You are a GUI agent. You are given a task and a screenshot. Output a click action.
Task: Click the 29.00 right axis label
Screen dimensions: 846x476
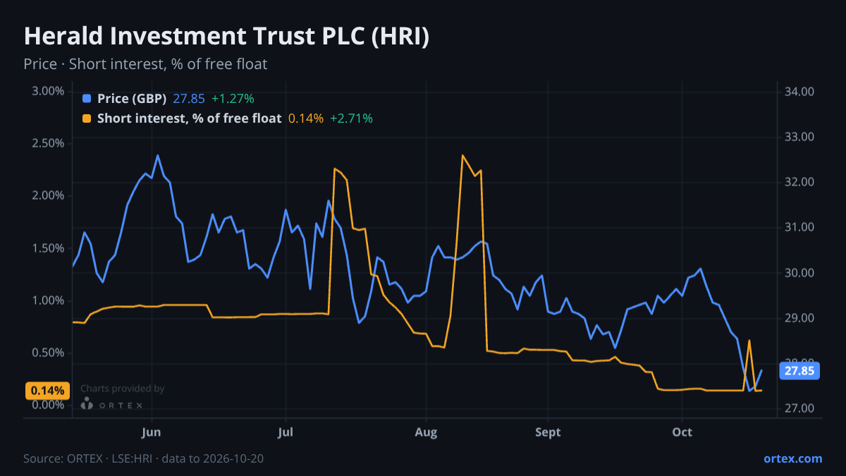point(799,318)
